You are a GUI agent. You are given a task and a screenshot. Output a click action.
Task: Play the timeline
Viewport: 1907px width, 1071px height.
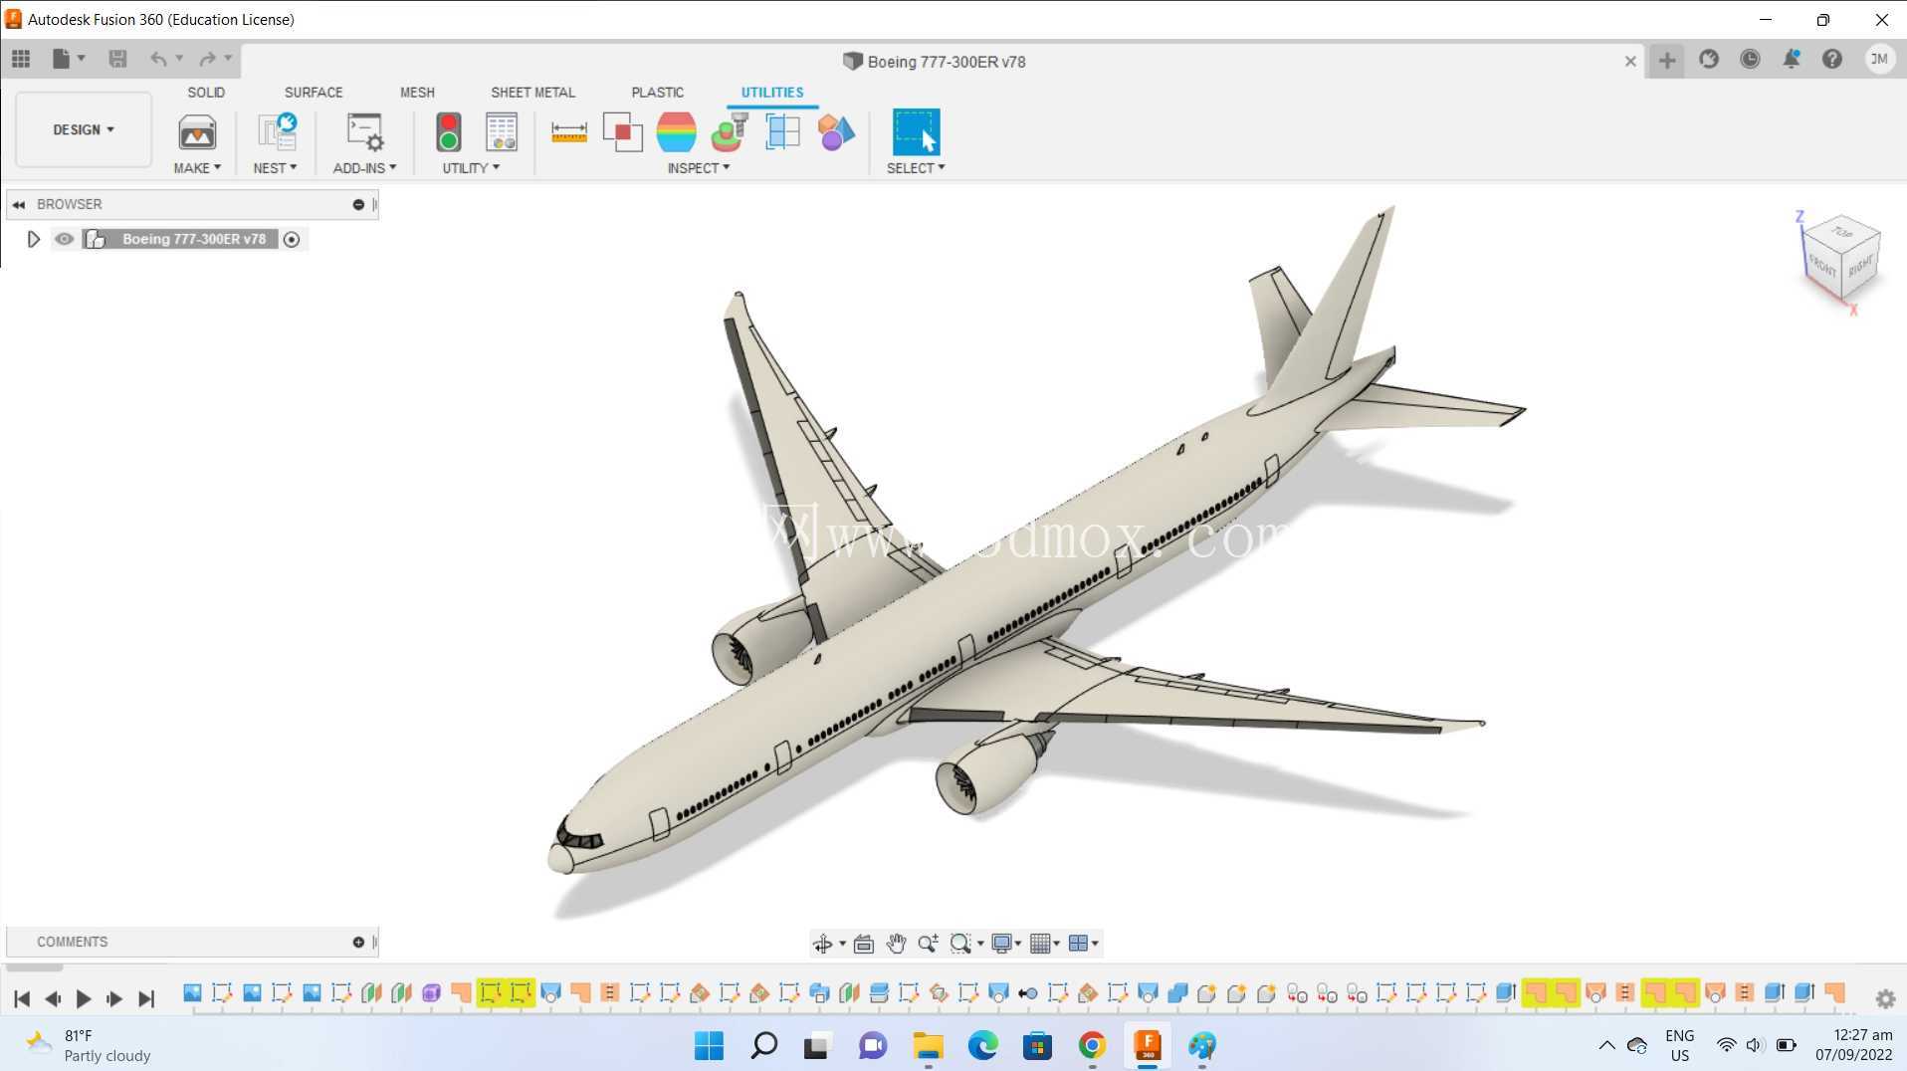click(x=84, y=998)
